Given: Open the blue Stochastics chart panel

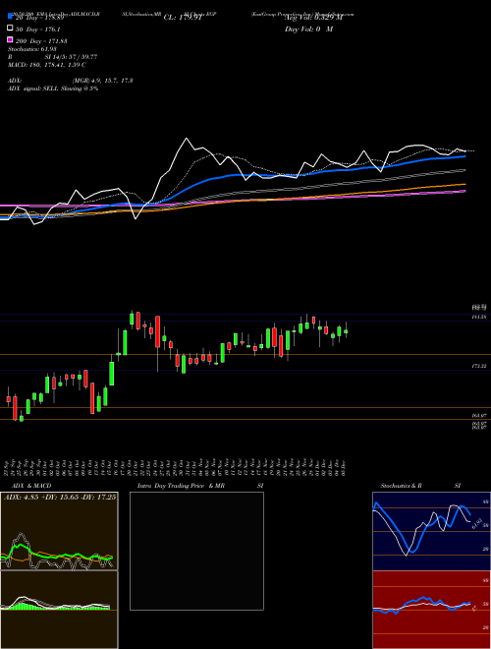Looking at the screenshot, I should coord(431,531).
